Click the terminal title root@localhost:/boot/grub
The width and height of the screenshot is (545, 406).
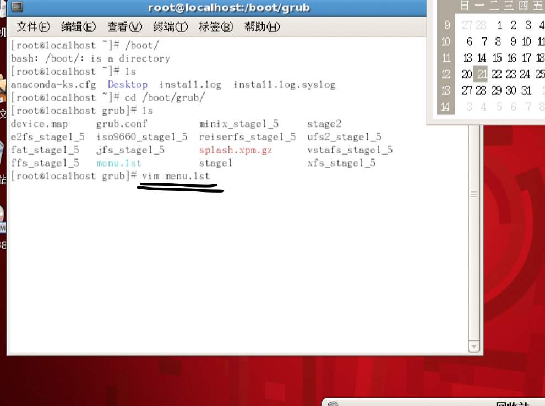tap(228, 8)
